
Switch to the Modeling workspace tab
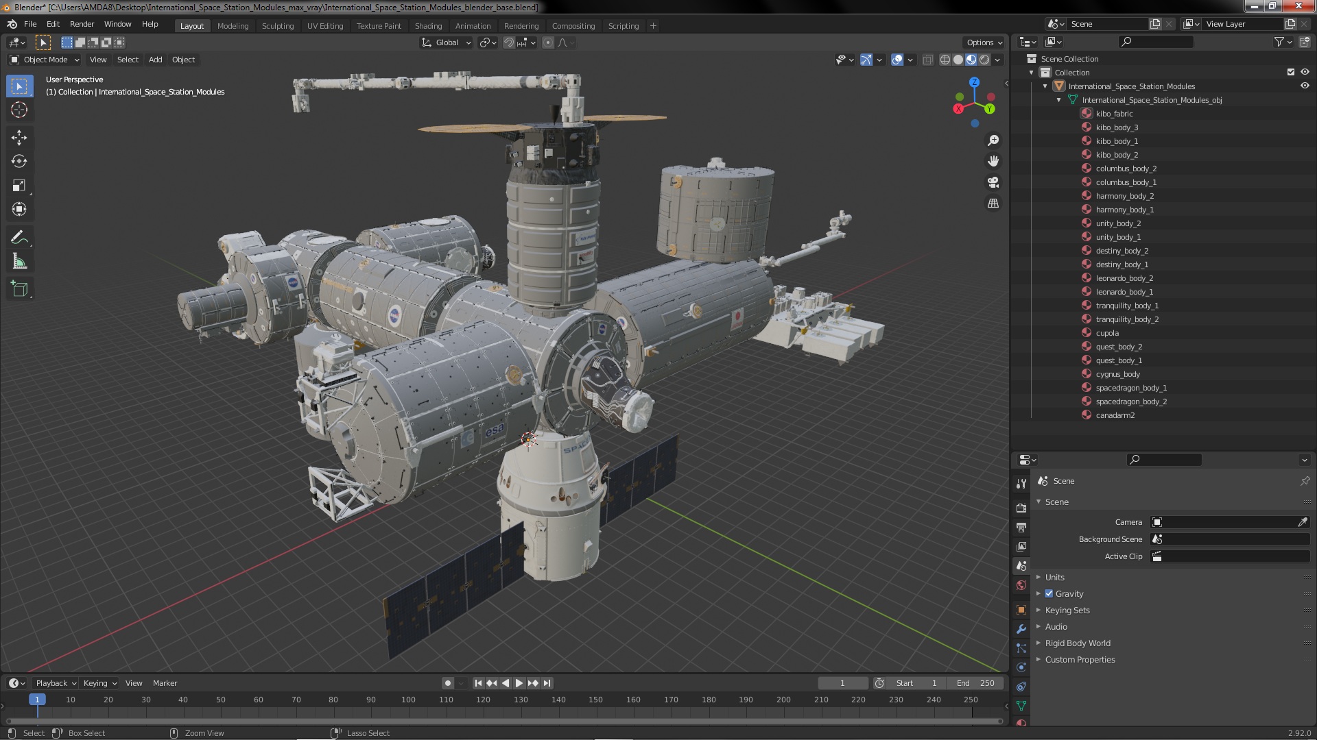[x=233, y=26]
